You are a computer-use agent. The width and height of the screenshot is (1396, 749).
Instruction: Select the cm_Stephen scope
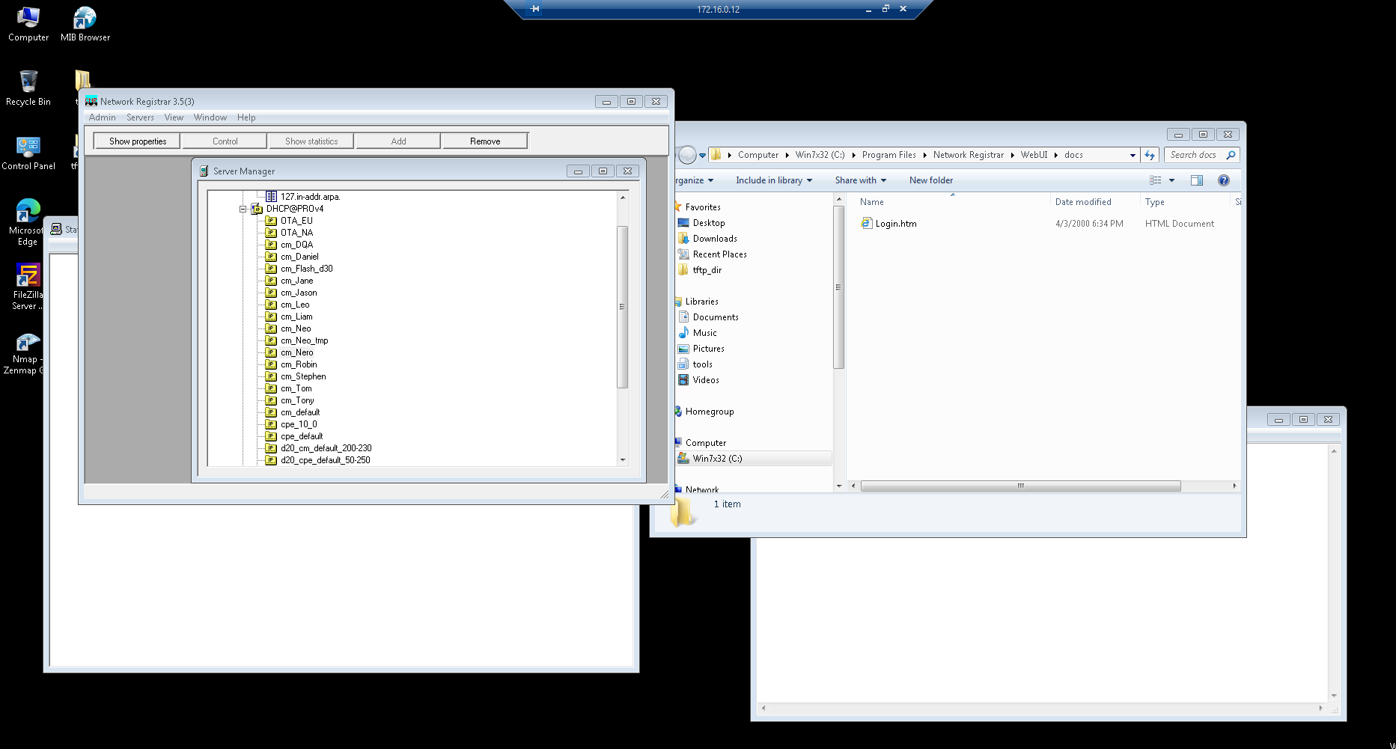[303, 376]
